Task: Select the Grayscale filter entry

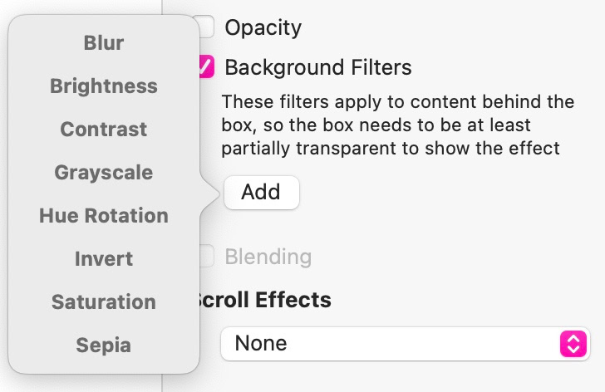Action: 104,173
